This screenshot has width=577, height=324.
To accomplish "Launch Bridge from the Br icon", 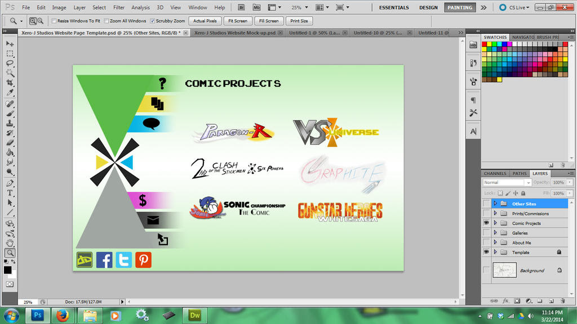I will pos(241,7).
